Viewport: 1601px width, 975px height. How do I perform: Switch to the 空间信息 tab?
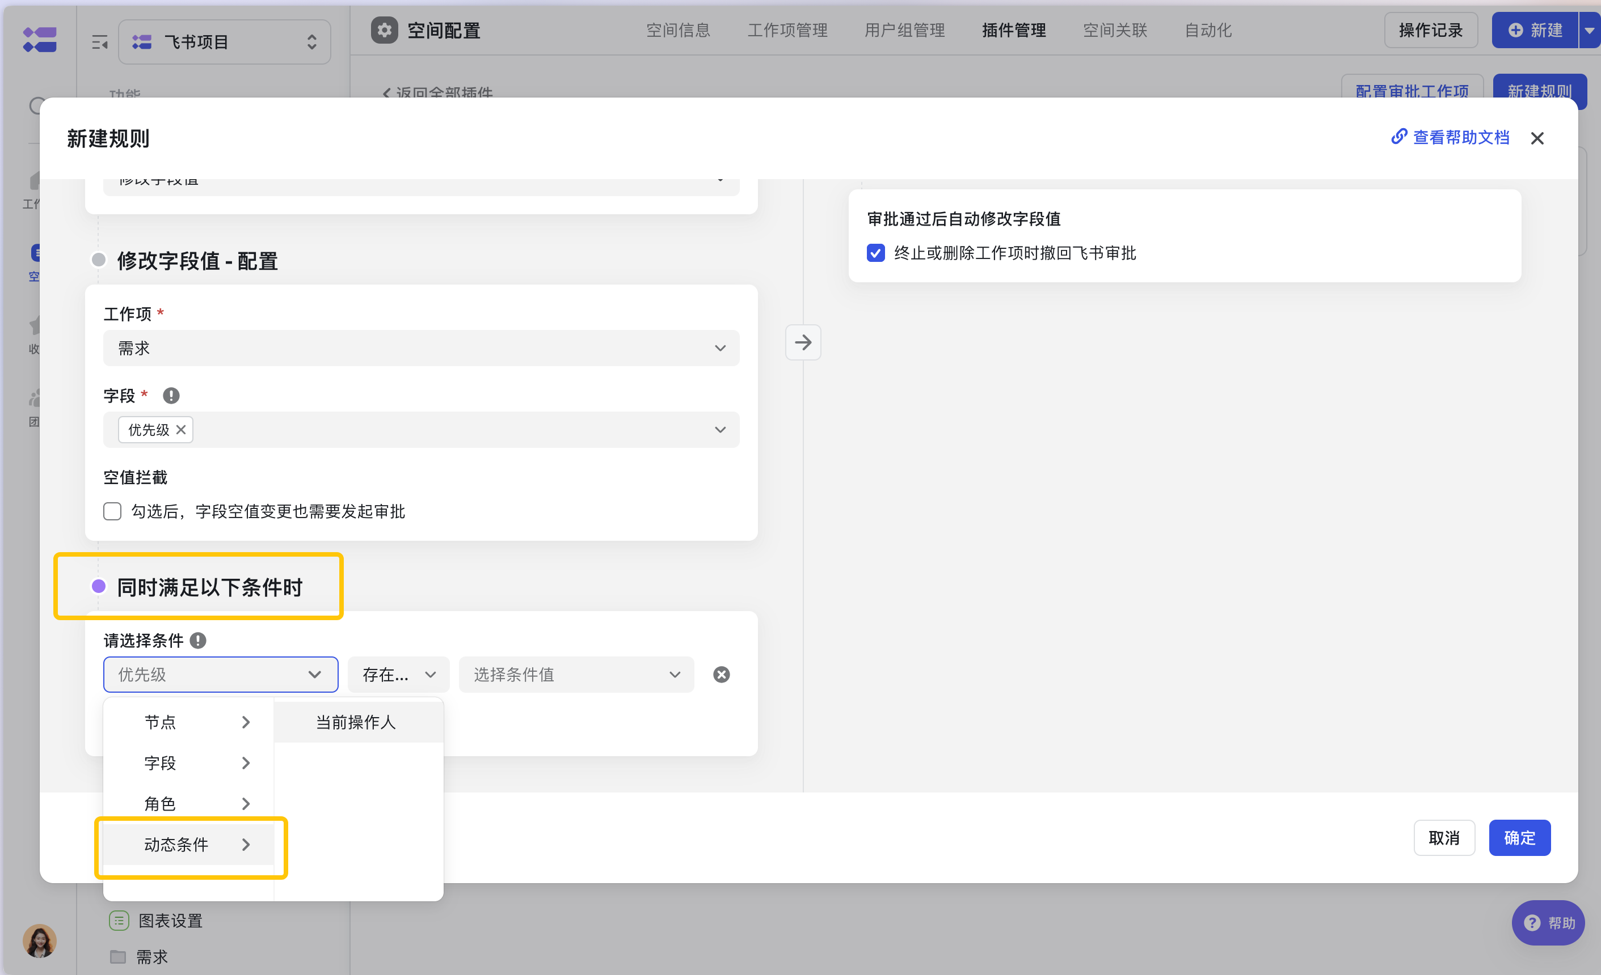(x=679, y=31)
